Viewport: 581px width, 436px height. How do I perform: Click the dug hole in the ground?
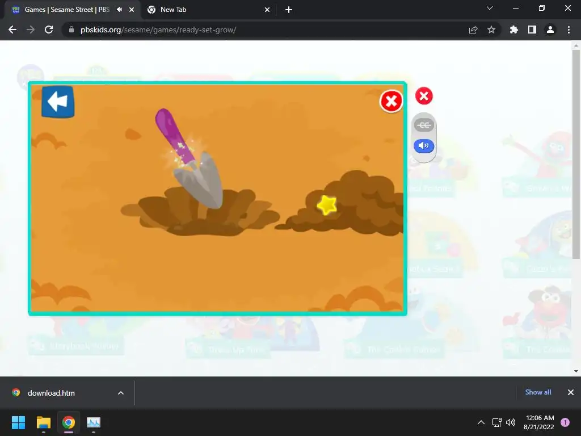pyautogui.click(x=200, y=213)
